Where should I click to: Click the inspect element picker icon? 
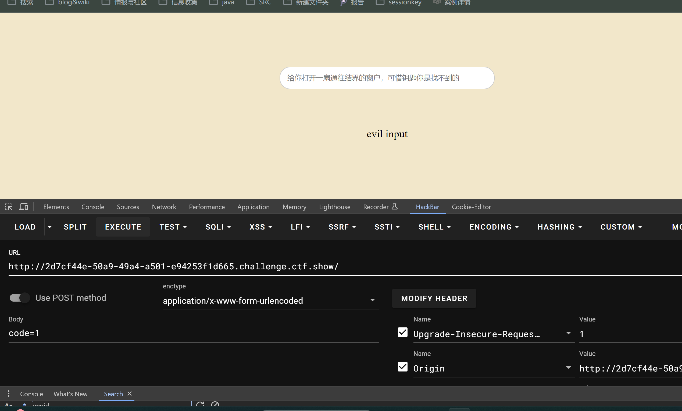click(9, 206)
